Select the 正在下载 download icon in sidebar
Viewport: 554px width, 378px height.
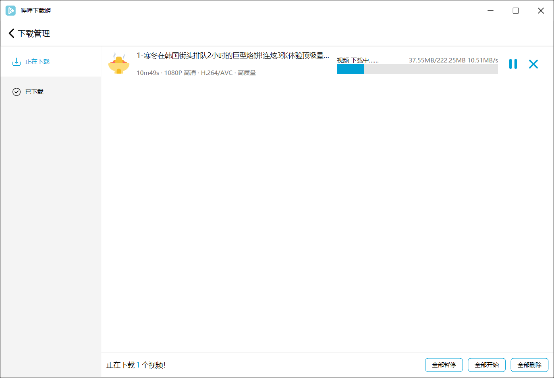[x=16, y=61]
